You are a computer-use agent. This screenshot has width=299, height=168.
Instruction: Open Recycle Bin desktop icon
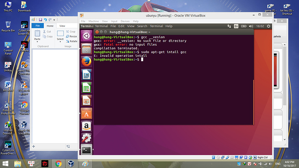pos(8,26)
